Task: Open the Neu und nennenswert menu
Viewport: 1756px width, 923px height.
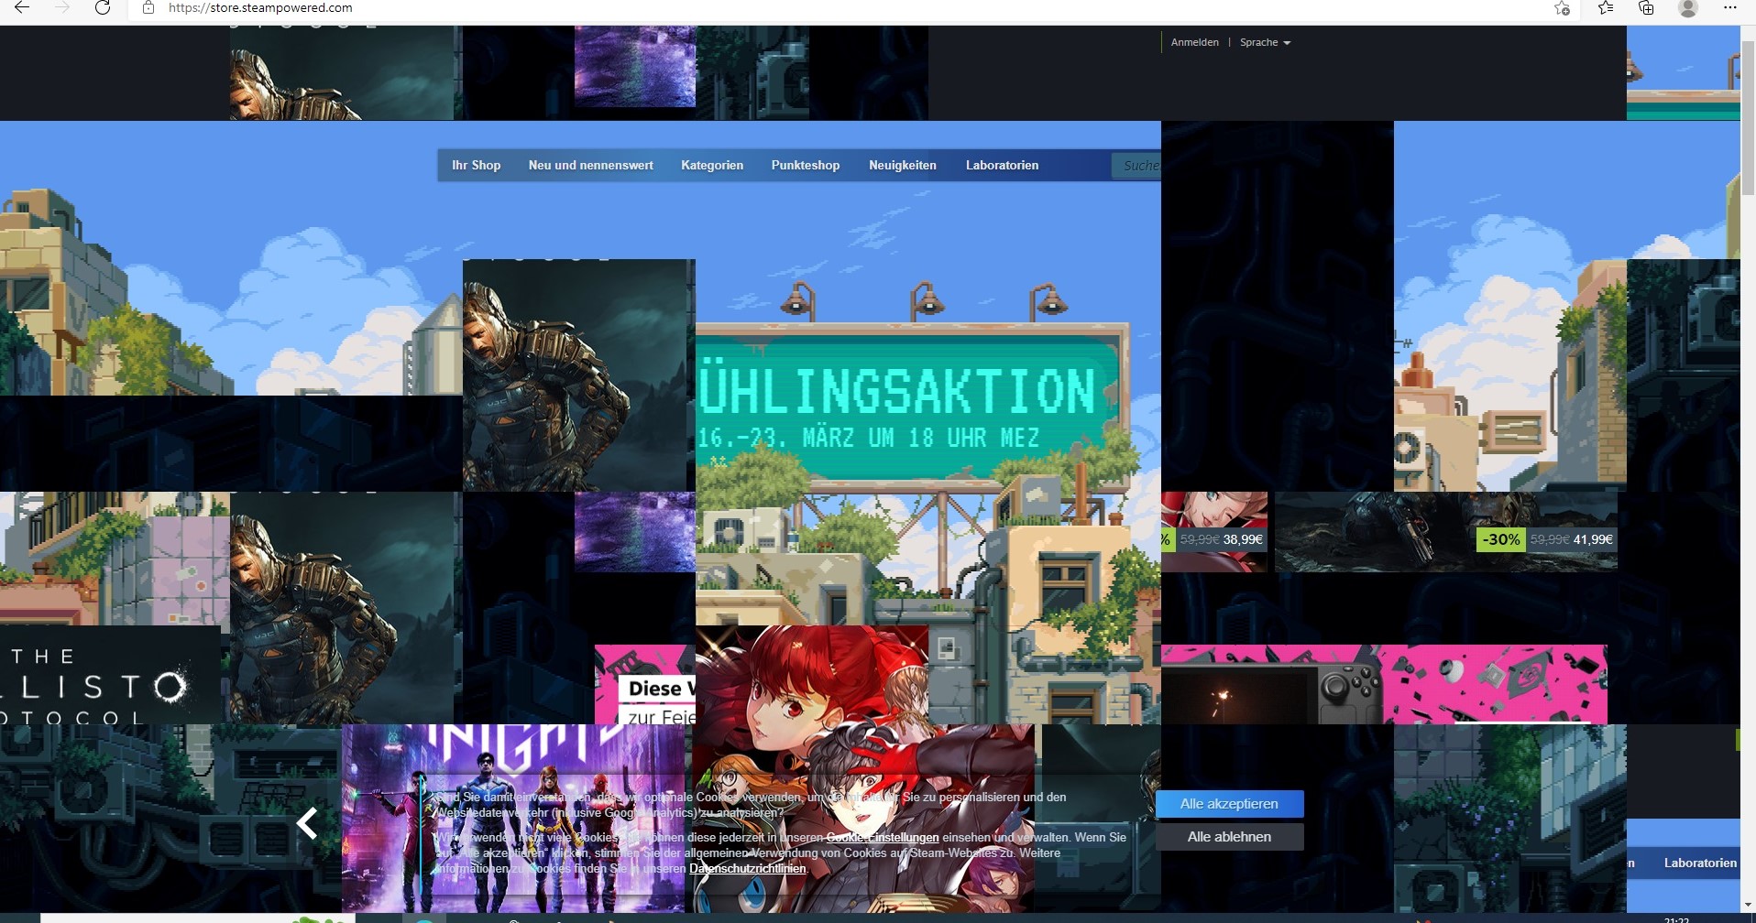Action: [x=590, y=165]
